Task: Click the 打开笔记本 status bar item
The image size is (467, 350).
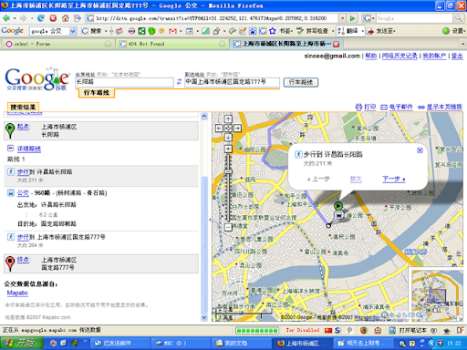Action: (409, 330)
